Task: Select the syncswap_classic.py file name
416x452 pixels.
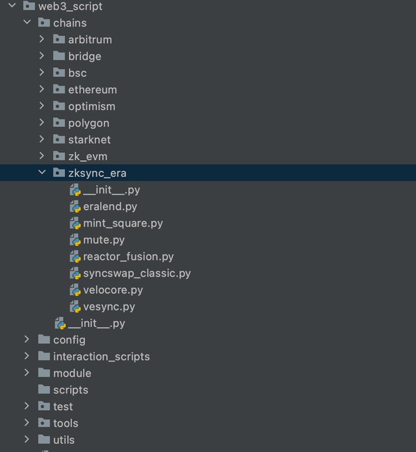Action: click(x=137, y=274)
